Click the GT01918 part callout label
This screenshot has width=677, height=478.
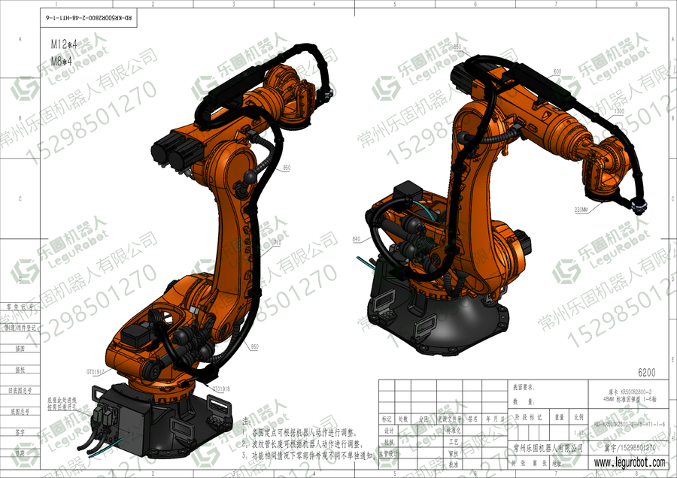coord(220,389)
